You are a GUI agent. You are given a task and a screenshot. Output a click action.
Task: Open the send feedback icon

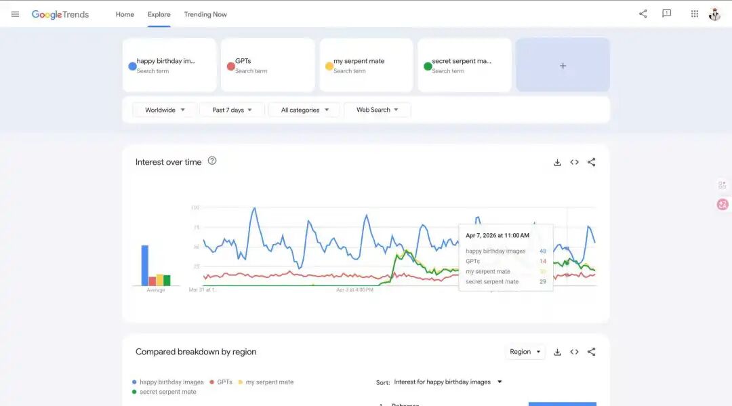pyautogui.click(x=667, y=14)
